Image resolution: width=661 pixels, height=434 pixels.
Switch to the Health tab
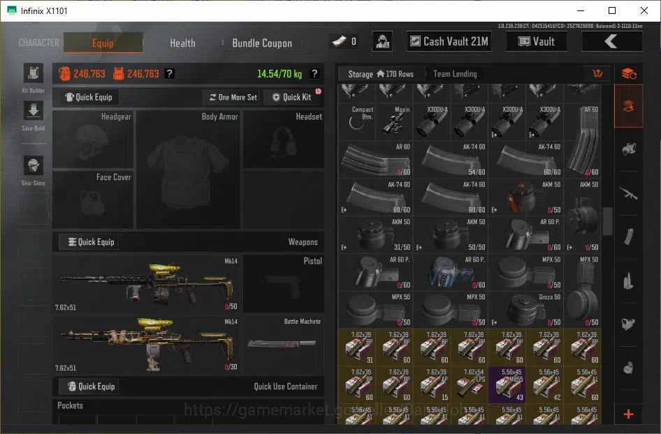pos(182,43)
